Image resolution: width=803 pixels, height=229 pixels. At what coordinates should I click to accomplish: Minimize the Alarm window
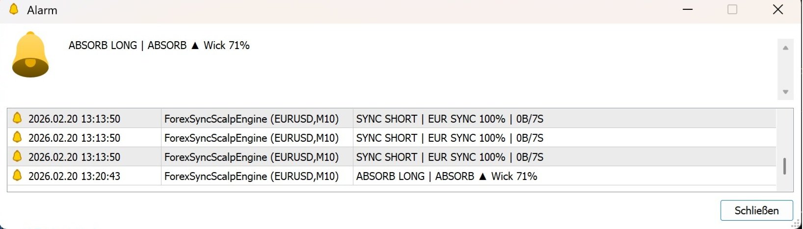coord(688,9)
